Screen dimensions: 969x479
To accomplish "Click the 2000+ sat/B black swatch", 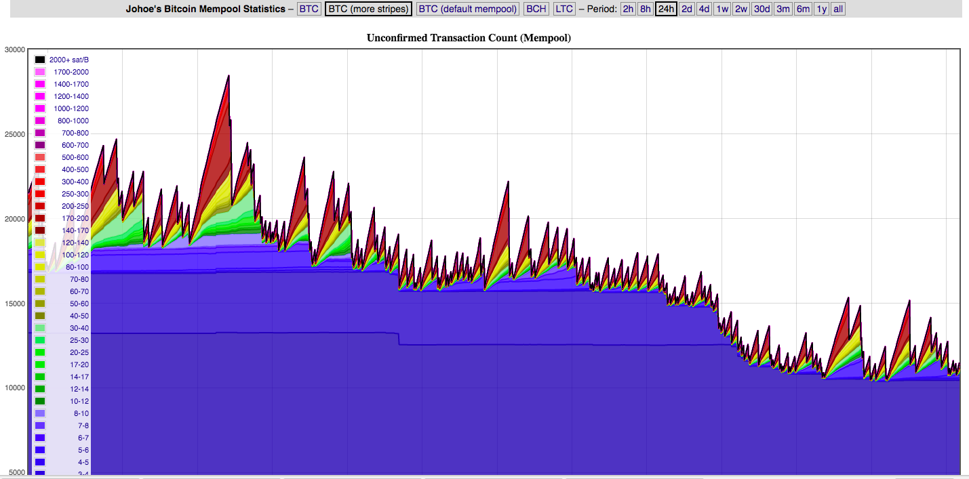I will 40,60.
